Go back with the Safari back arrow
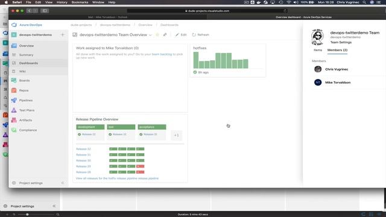386x217 pixels. click(30, 11)
